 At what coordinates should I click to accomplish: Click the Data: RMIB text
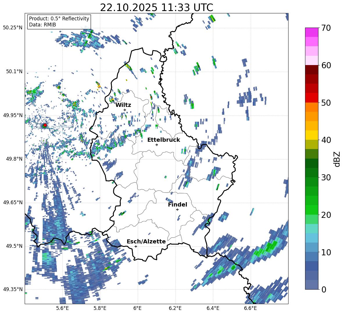42,25
